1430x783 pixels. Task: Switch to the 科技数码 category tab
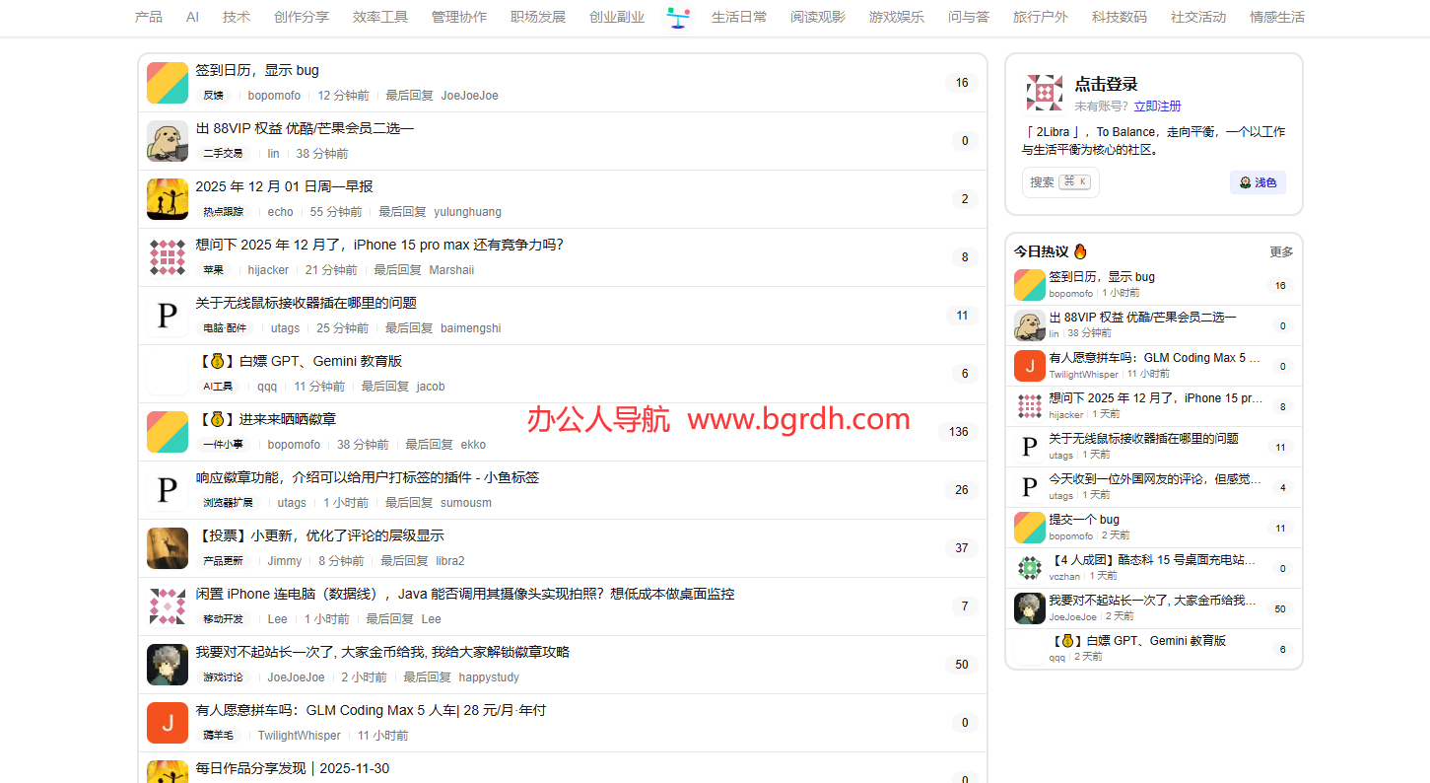[1119, 17]
